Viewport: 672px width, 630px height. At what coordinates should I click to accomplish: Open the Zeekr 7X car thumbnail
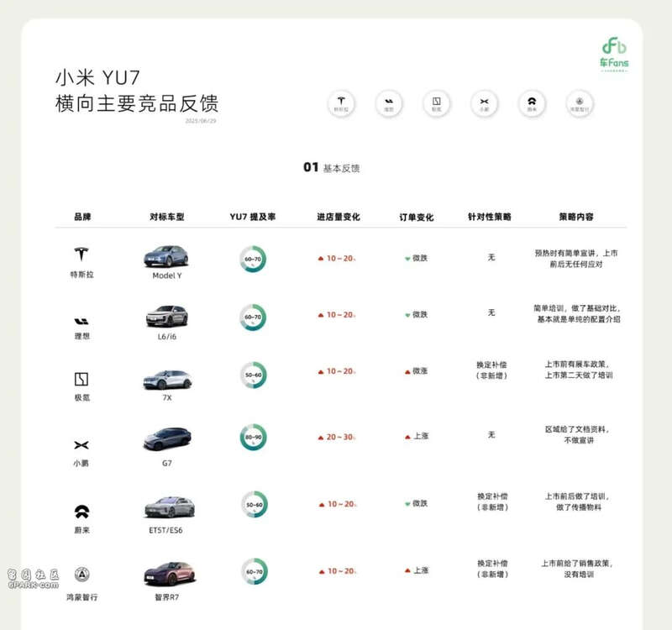pos(167,380)
